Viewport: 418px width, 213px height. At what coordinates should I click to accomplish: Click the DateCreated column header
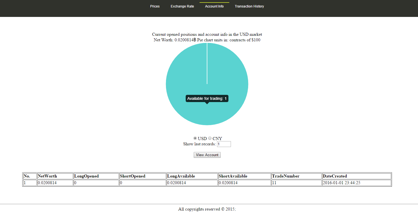(x=356, y=176)
